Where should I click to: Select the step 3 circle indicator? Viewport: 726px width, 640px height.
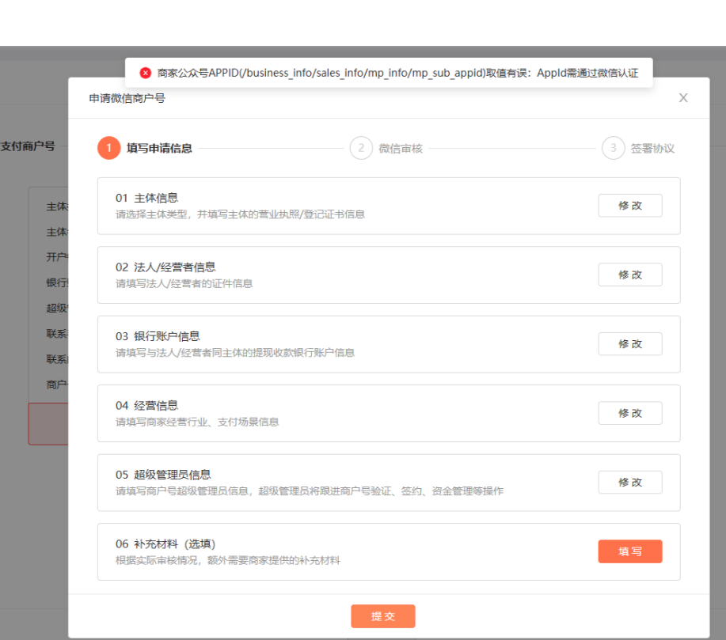613,148
